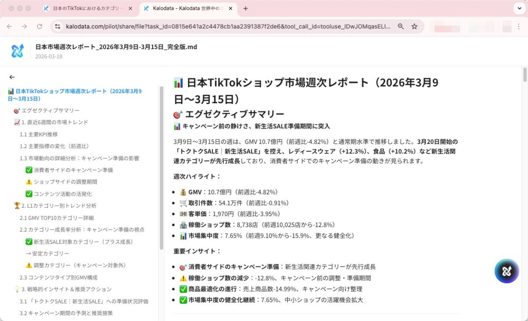The height and width of the screenshot is (321, 528).
Task: Select the active Kalodata tab
Action: coord(185,8)
